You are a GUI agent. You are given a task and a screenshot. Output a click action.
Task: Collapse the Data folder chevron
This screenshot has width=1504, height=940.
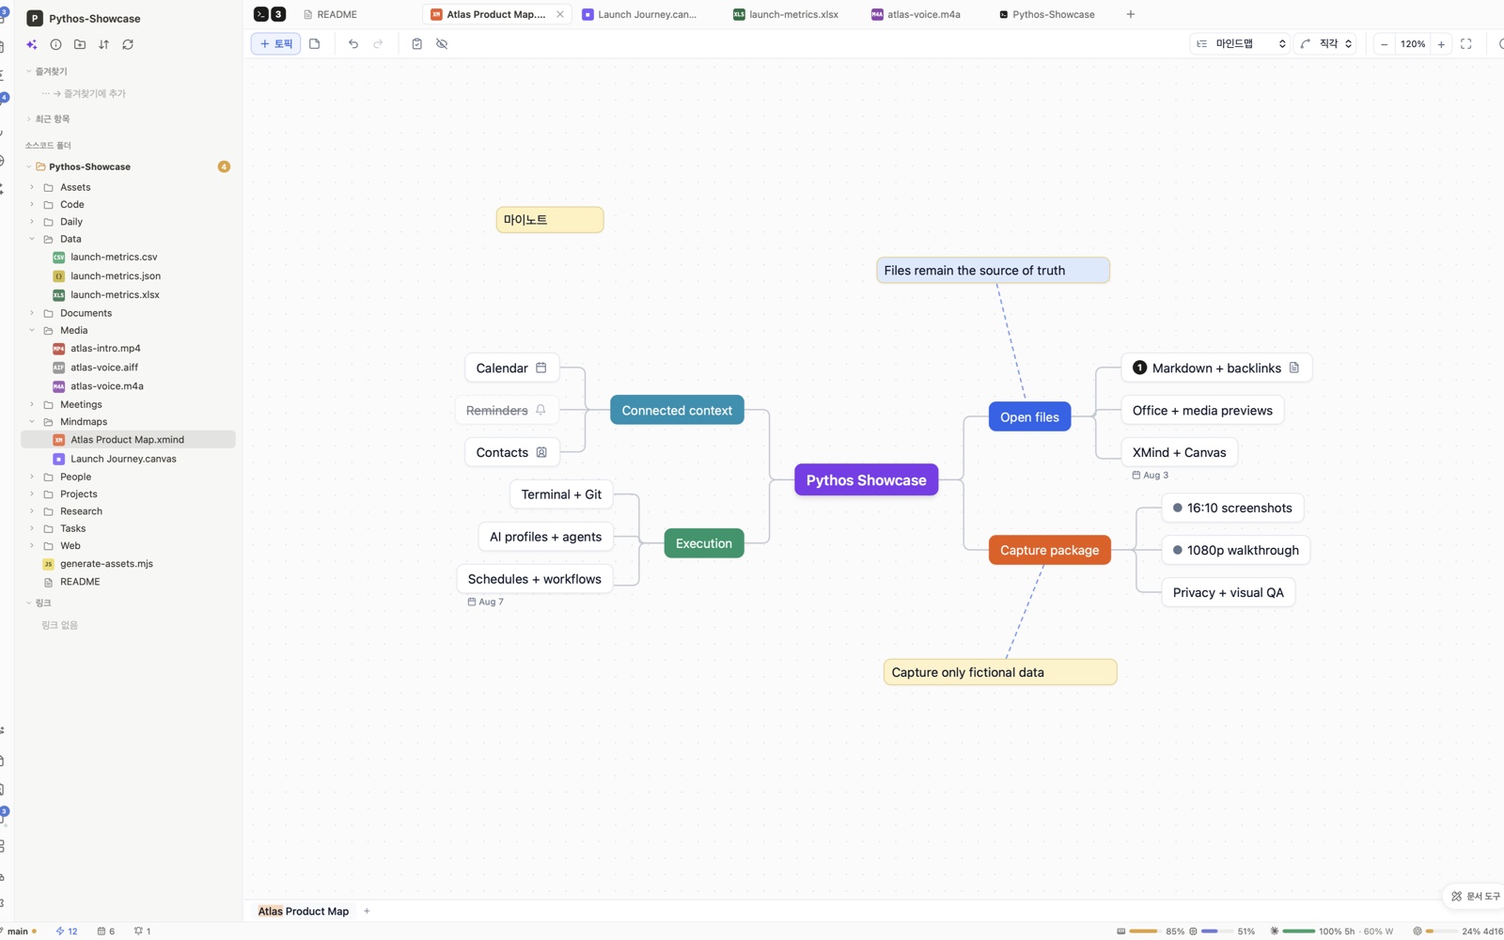(32, 239)
